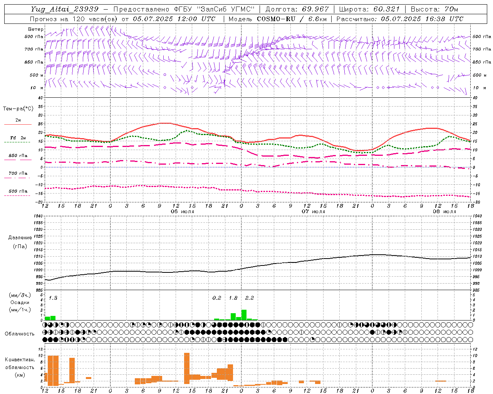Click the Тем-ра(°C) temperature label
This screenshot has width=493, height=394.
(18, 109)
